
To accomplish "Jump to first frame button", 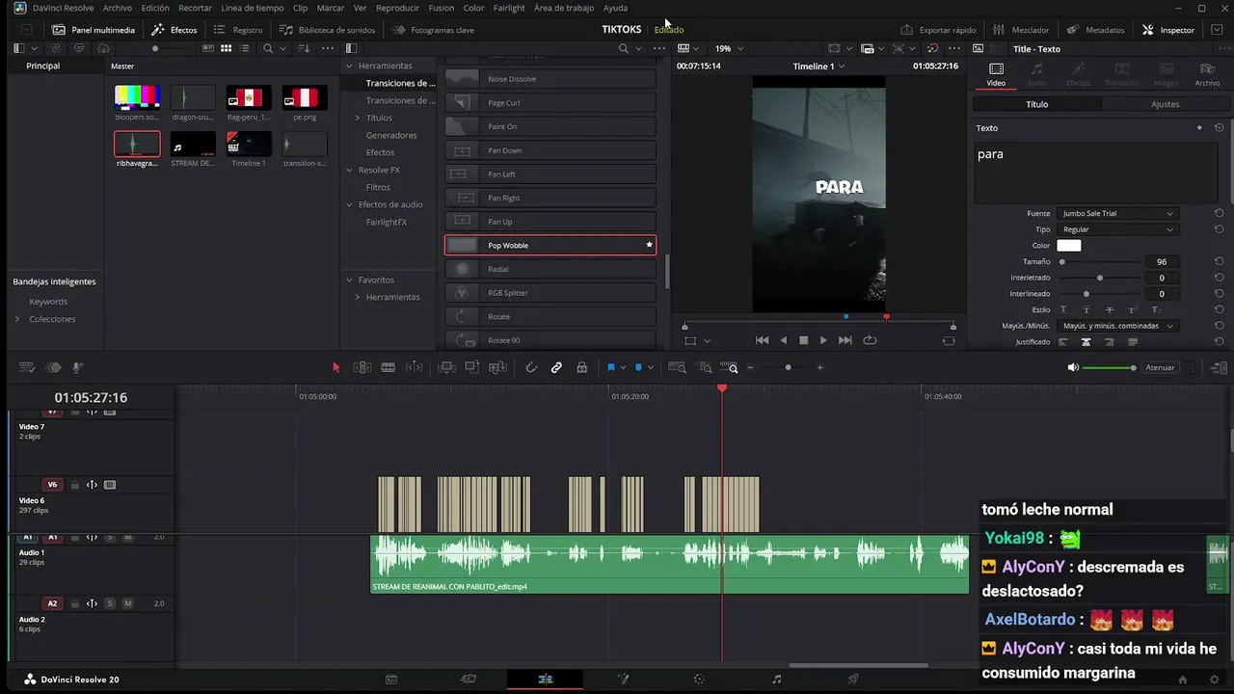I will click(x=762, y=340).
